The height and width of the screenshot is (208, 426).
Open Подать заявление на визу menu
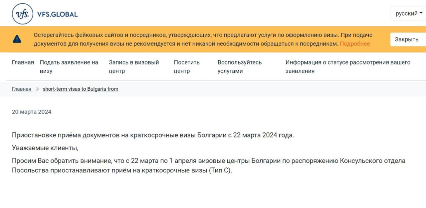click(69, 66)
